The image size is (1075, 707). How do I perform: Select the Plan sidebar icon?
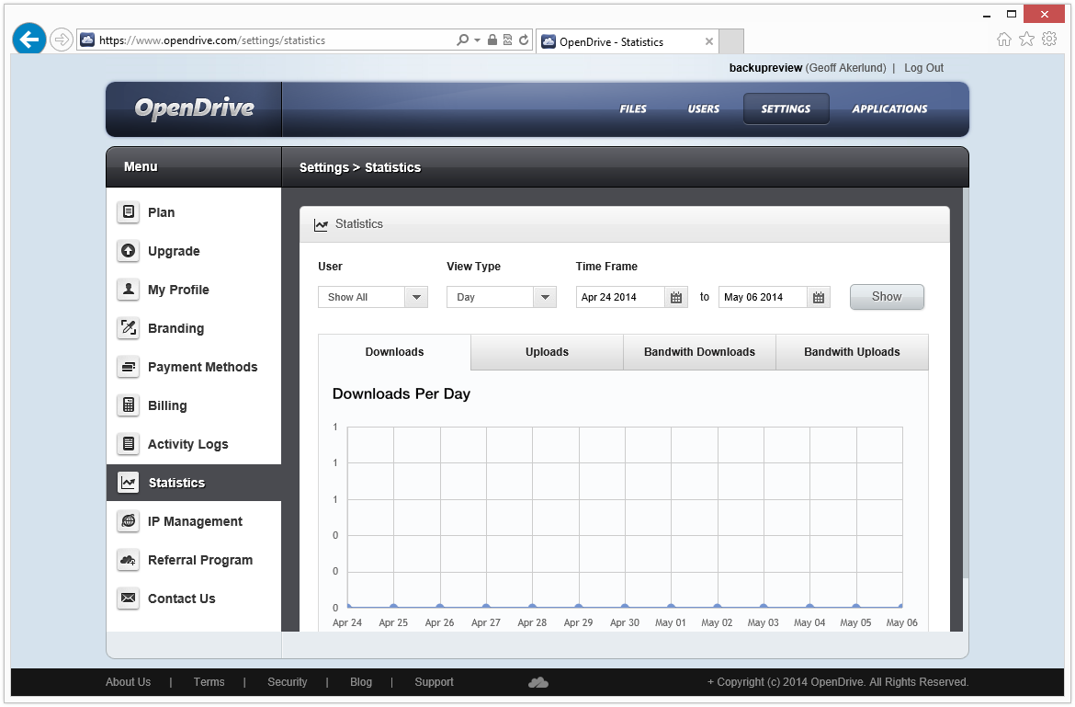click(x=128, y=212)
